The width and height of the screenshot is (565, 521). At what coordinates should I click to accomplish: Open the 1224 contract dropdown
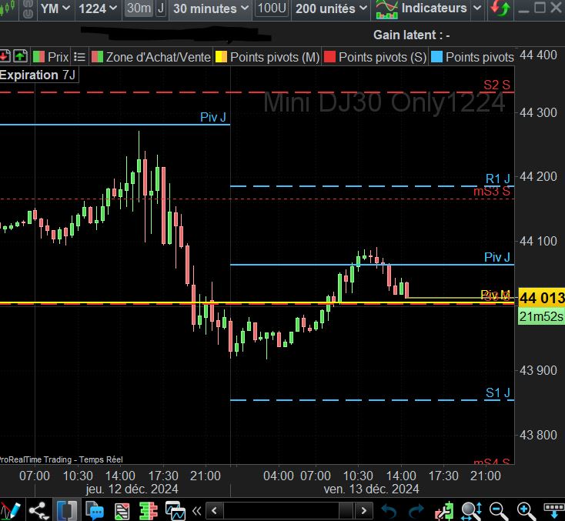pyautogui.click(x=98, y=8)
